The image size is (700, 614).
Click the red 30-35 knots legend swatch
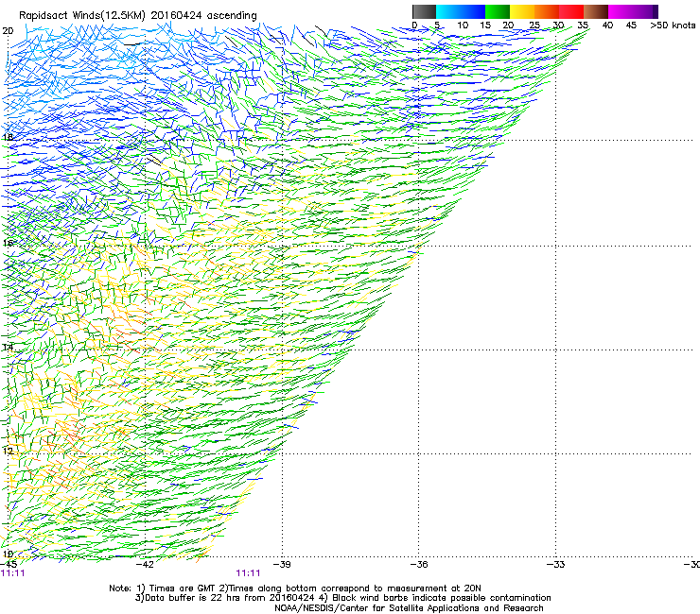pos(571,11)
